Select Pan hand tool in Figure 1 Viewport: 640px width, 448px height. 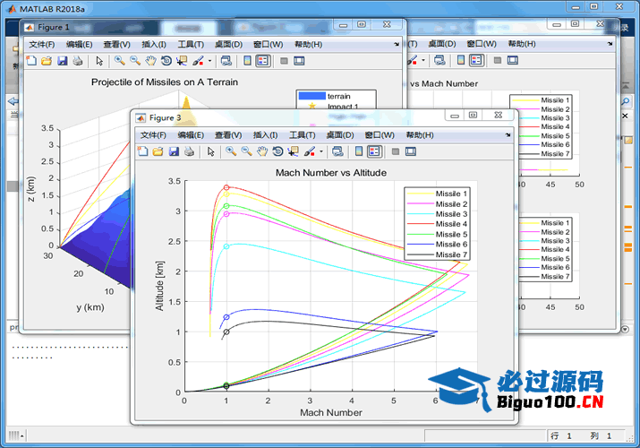point(150,61)
